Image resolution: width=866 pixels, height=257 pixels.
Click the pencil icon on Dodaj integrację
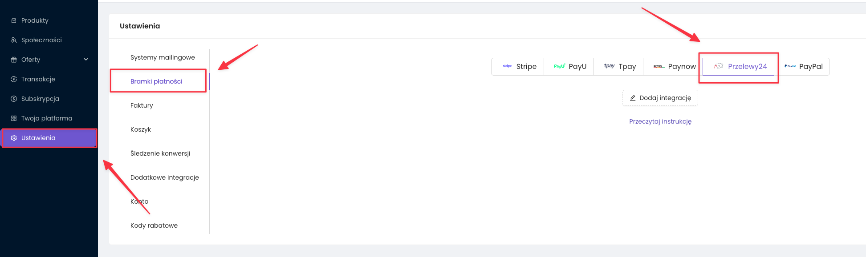pyautogui.click(x=632, y=98)
